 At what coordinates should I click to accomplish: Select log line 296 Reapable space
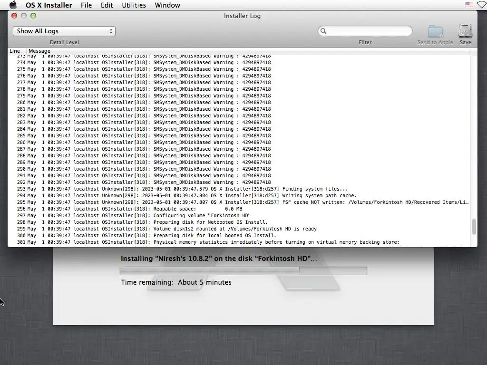[x=239, y=209]
